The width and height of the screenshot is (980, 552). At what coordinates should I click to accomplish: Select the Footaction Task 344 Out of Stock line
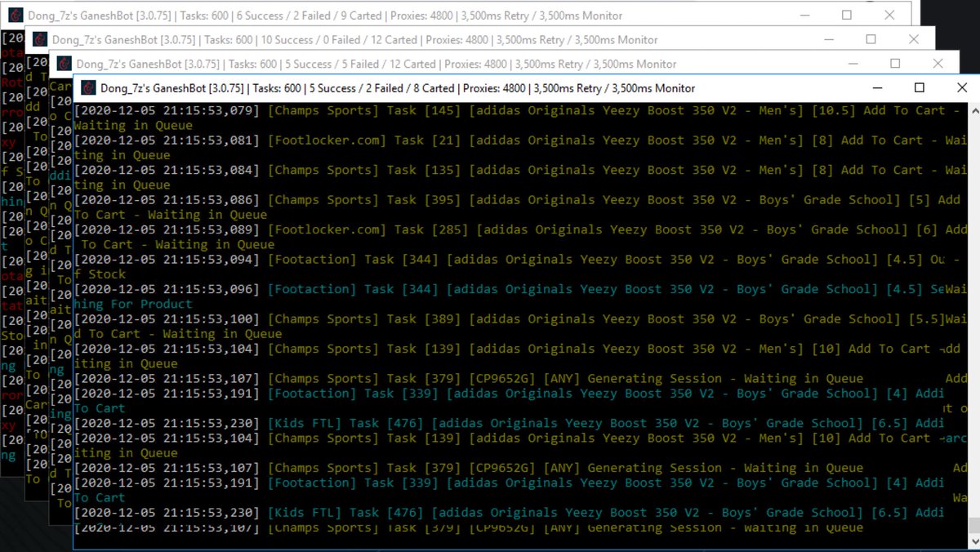pos(408,259)
